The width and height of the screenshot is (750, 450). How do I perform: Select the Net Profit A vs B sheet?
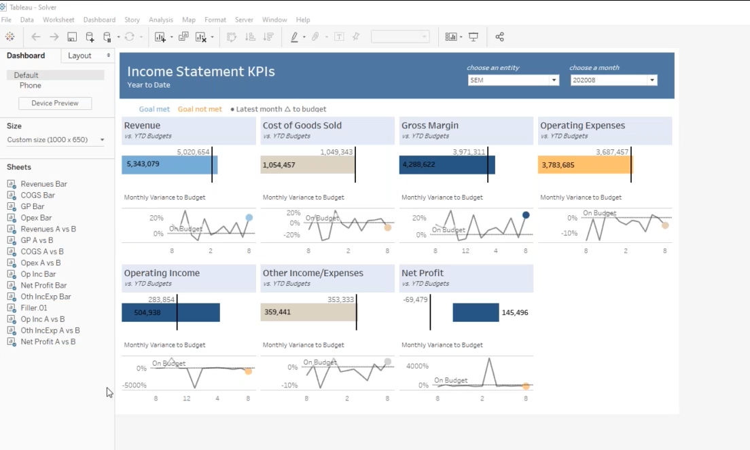48,341
